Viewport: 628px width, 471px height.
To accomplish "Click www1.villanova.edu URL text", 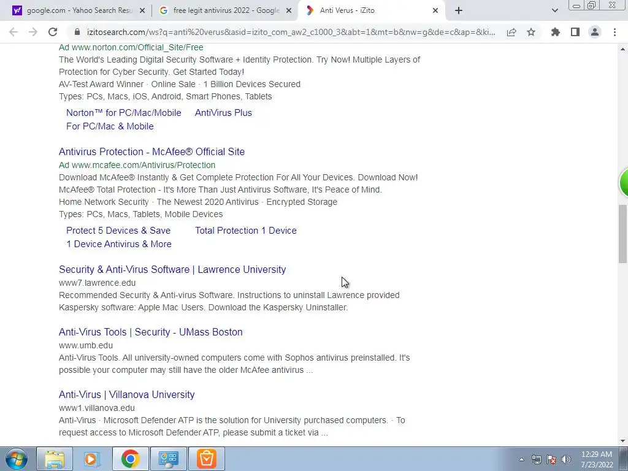I will 97,408.
